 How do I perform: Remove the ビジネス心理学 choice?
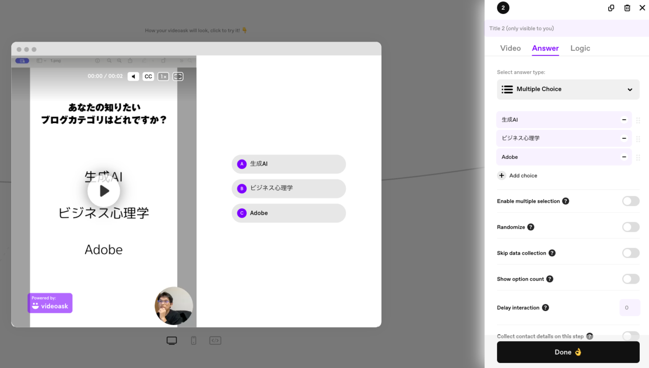point(624,138)
